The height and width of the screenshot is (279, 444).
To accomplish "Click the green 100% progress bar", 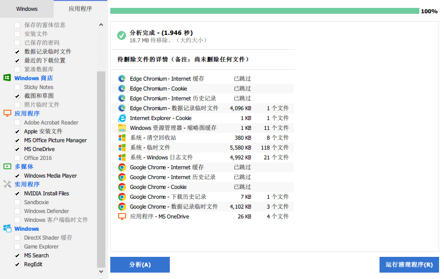I will [264, 11].
